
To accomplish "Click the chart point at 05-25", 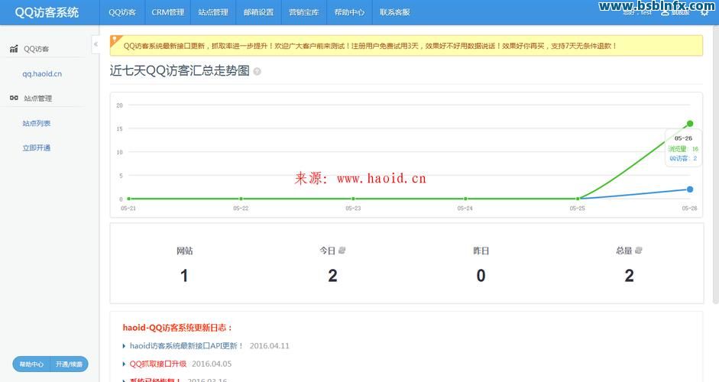I will (578, 199).
